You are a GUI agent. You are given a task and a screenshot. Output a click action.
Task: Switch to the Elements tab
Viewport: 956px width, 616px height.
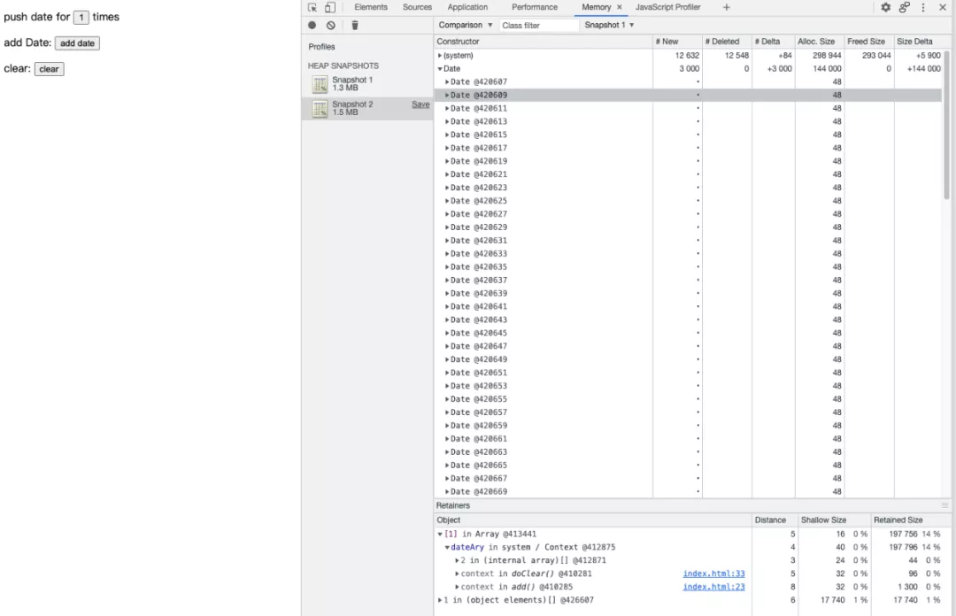371,7
